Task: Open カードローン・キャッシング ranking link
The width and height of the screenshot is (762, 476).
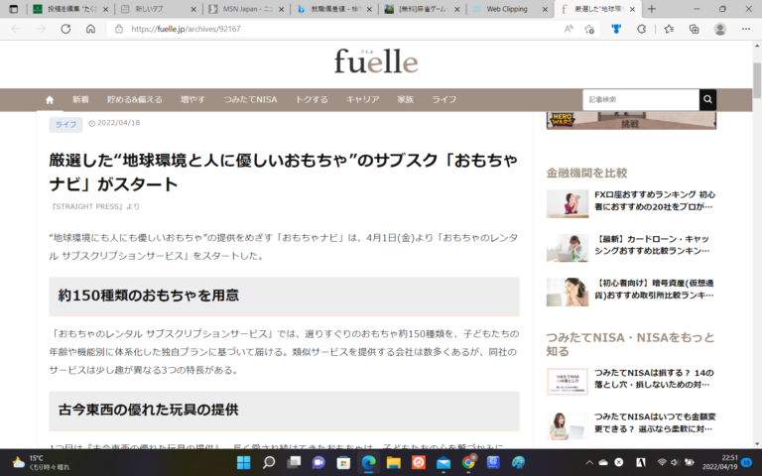Action: click(652, 245)
